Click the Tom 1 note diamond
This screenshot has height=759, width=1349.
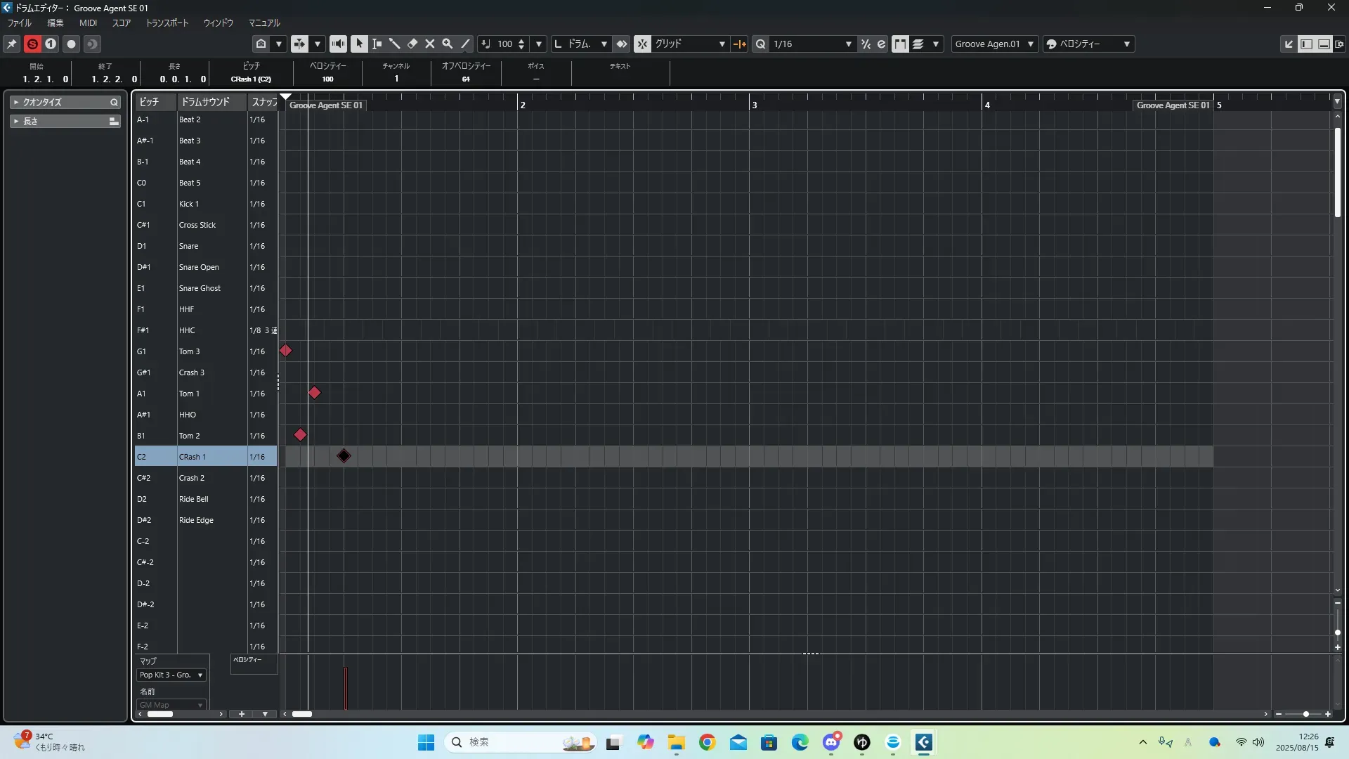pyautogui.click(x=314, y=393)
